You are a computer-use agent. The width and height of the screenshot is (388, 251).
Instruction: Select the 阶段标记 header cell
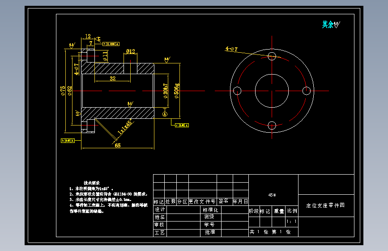coord(259,211)
